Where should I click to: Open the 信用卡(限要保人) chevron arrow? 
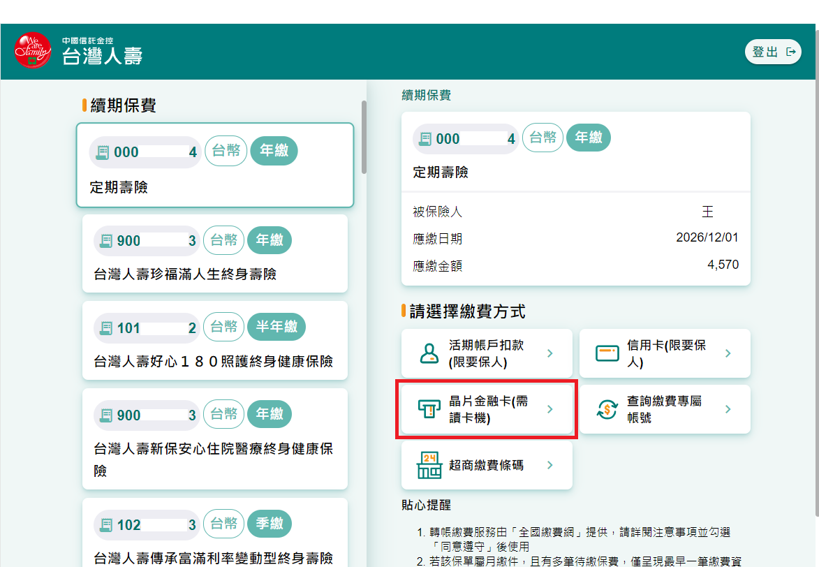pos(728,354)
